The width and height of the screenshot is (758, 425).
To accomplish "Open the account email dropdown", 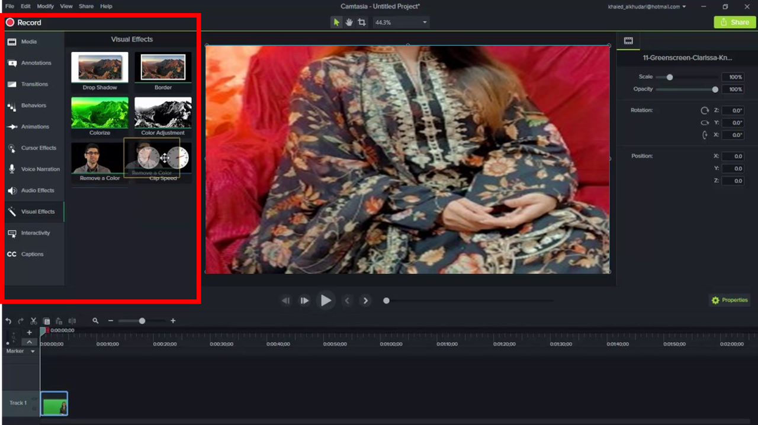I will click(647, 7).
